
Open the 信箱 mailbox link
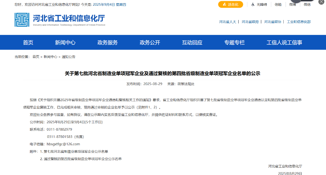278,4
